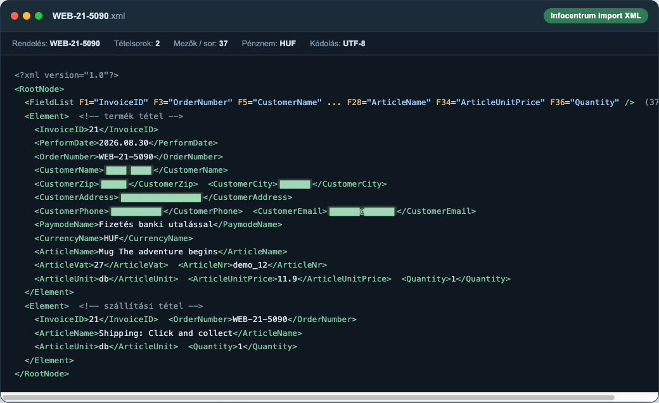Click the redacted CustomerName value
This screenshot has height=403, width=659.
[x=129, y=170]
